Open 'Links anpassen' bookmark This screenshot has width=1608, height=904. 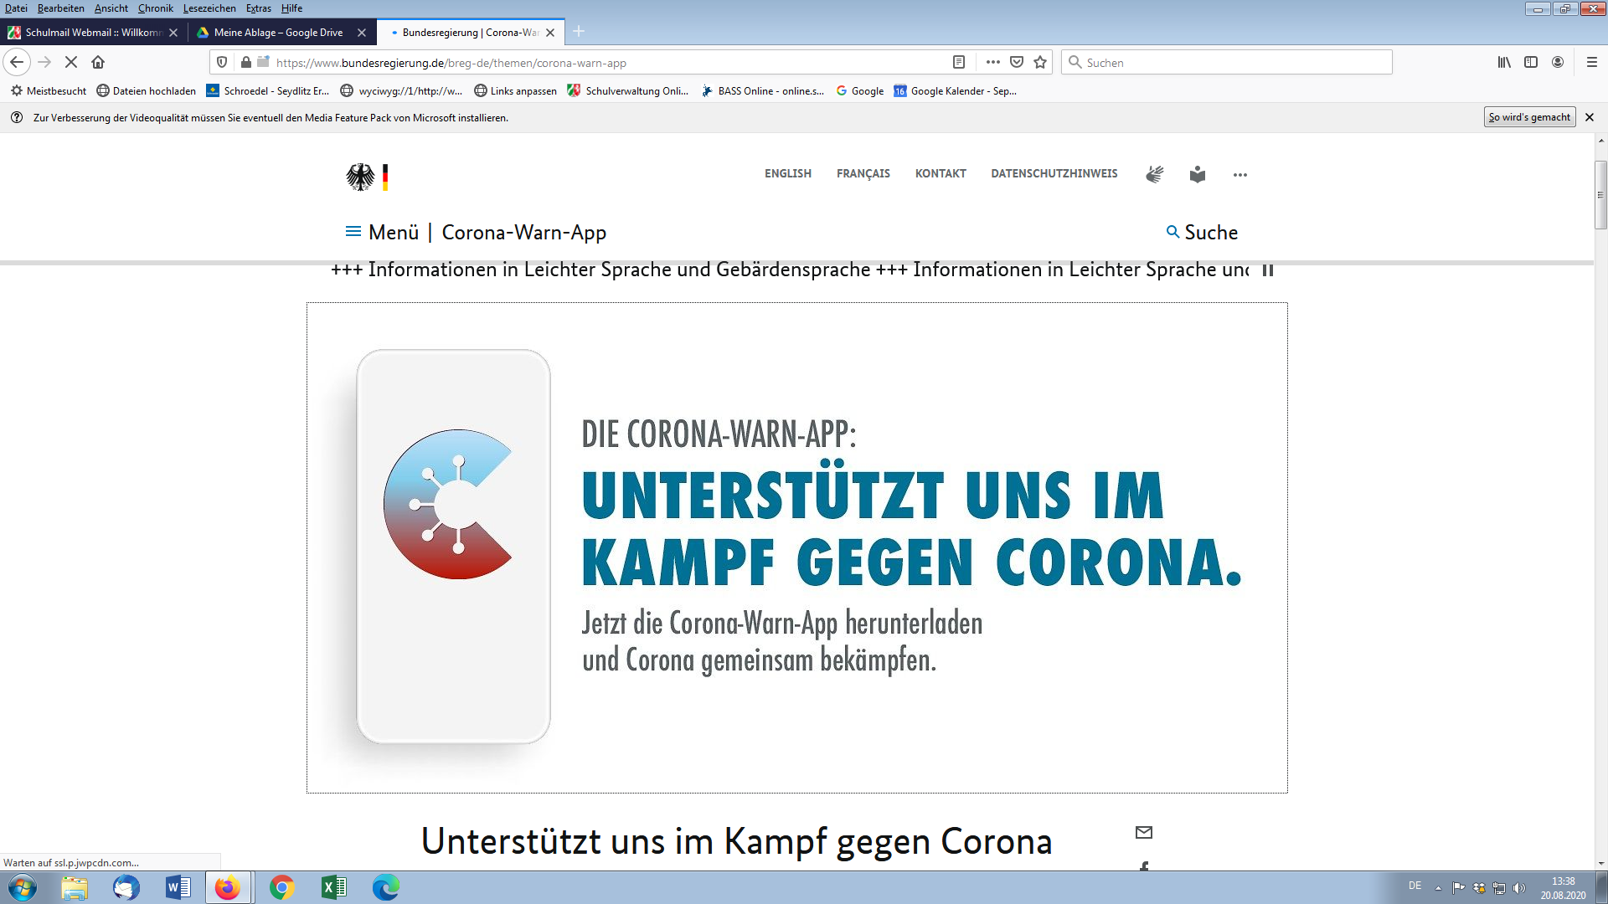coord(515,91)
